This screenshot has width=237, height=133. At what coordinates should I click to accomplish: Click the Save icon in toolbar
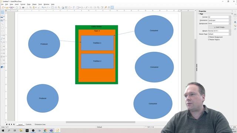(11, 7)
